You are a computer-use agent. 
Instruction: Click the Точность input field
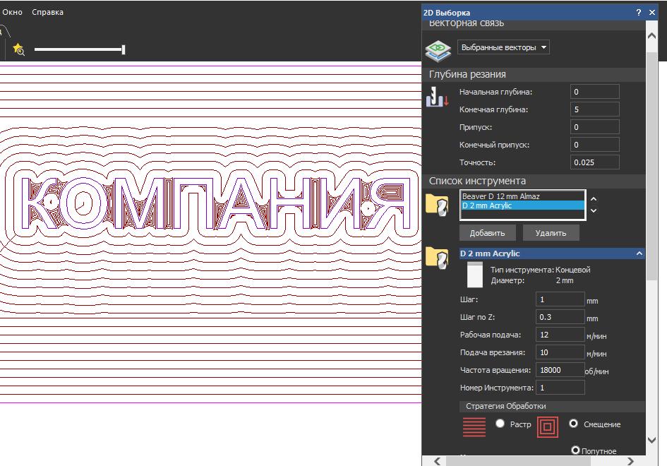(x=594, y=162)
